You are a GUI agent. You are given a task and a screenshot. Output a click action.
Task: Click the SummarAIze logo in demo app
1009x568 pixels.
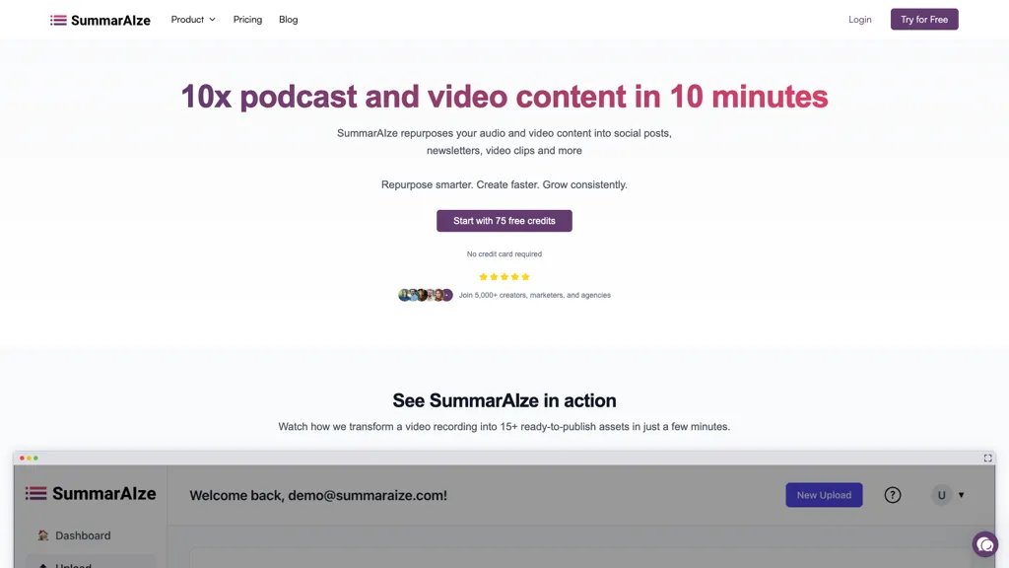tap(91, 494)
